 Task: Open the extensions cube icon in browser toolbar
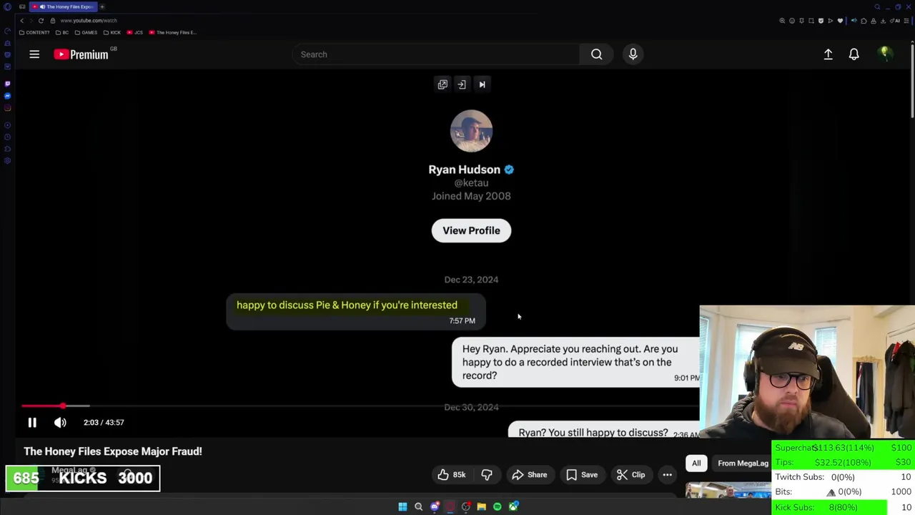864,21
